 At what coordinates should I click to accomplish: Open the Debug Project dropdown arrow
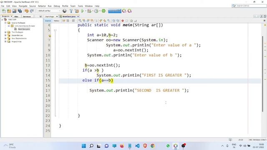[93, 11]
